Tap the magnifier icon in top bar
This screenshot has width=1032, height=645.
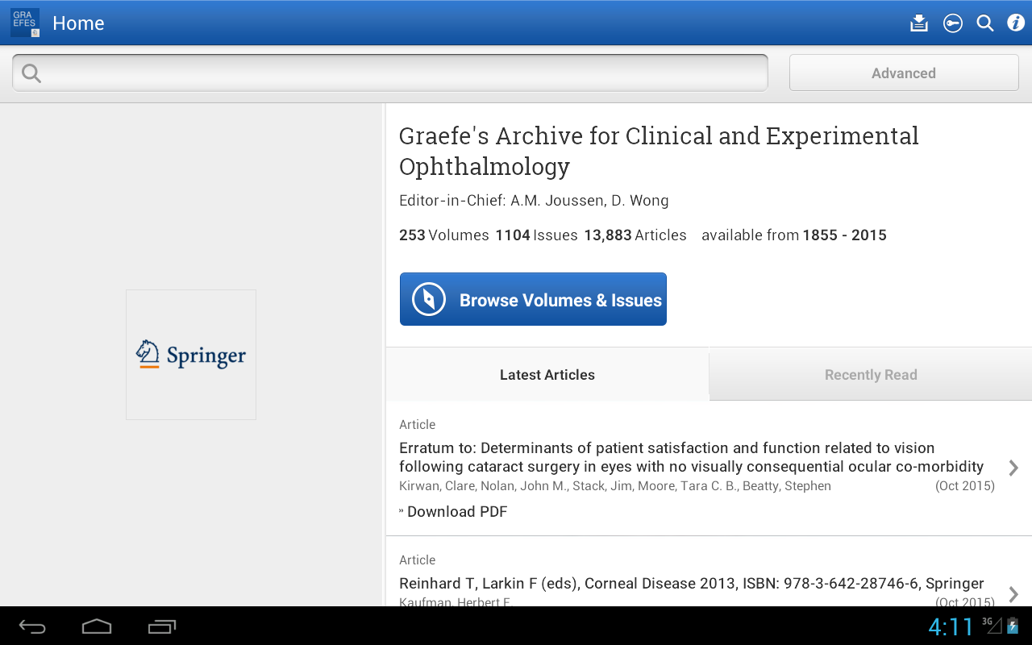(x=985, y=23)
